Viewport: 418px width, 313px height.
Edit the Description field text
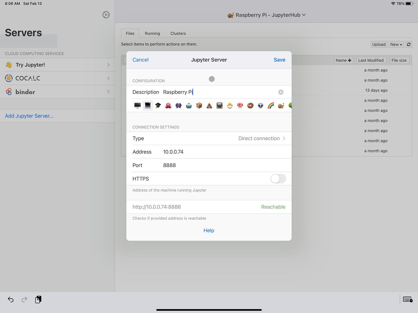tap(219, 92)
